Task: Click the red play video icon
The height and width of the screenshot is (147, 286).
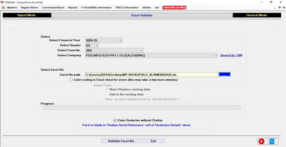Action: (261, 141)
